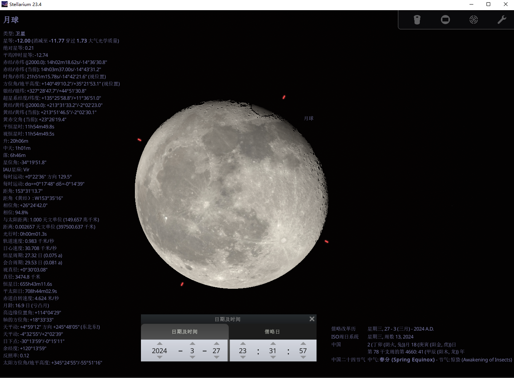Switch to the 儒略日 tab
This screenshot has width=514, height=378.
coord(272,331)
